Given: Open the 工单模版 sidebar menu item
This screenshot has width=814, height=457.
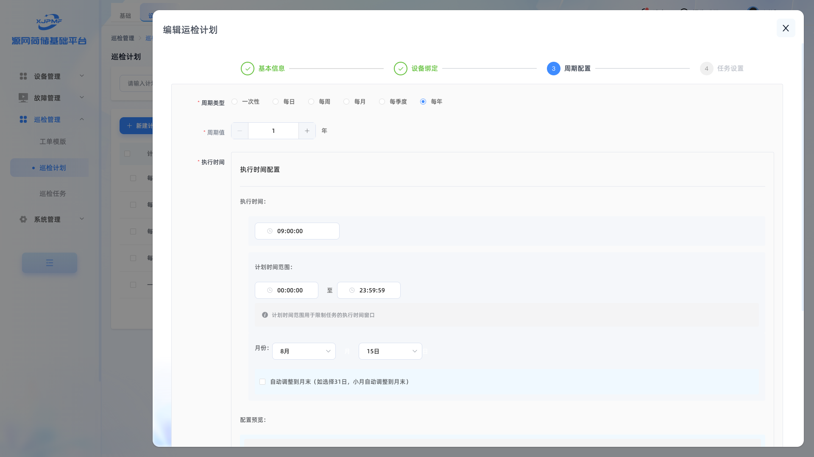Looking at the screenshot, I should [x=53, y=141].
